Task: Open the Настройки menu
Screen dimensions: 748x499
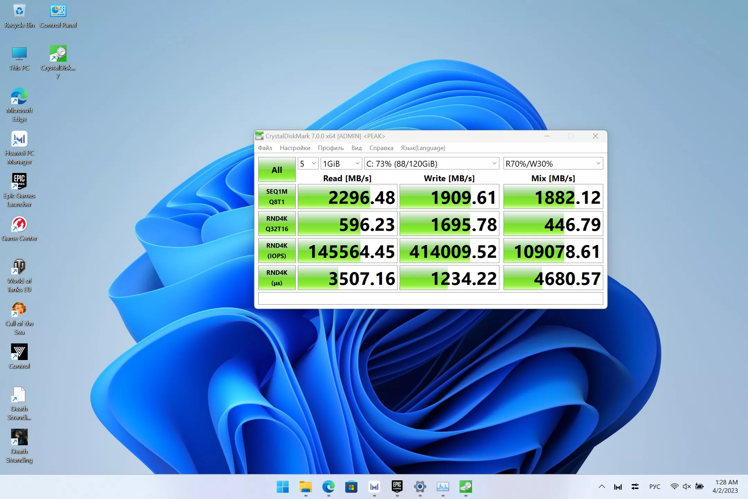Action: [295, 148]
